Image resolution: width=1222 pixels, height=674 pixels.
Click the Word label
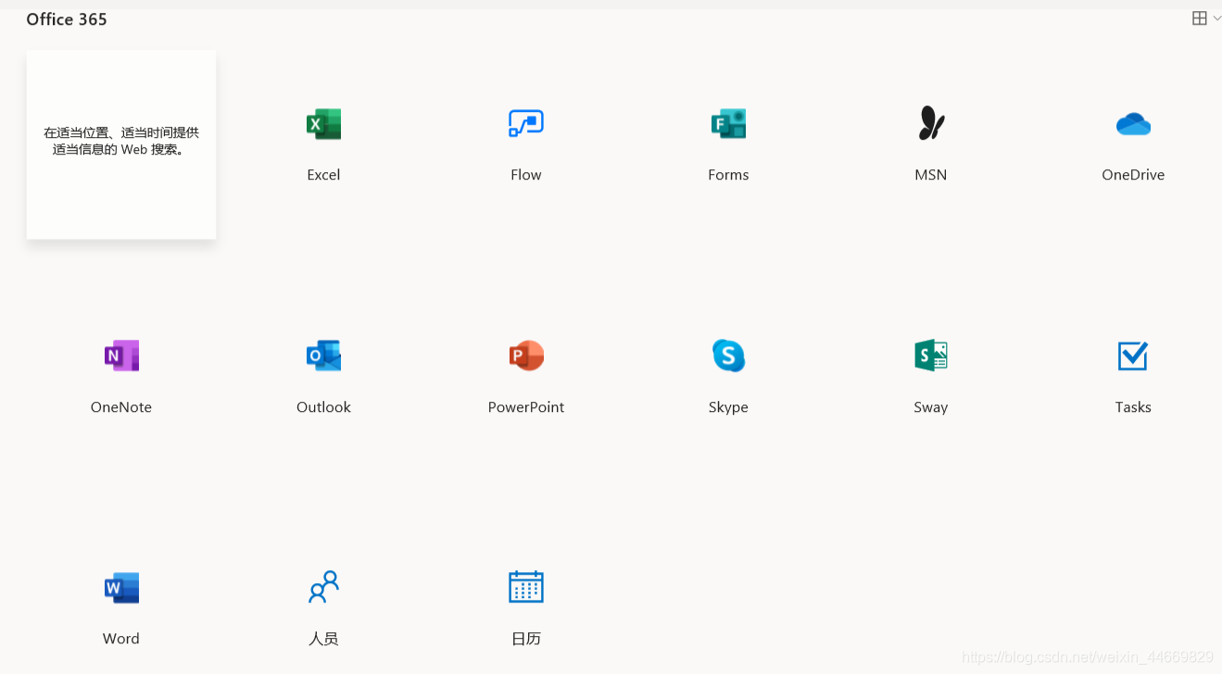pos(121,638)
